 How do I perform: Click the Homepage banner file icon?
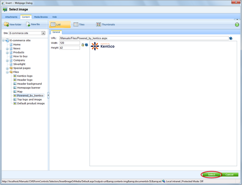coord(15,88)
